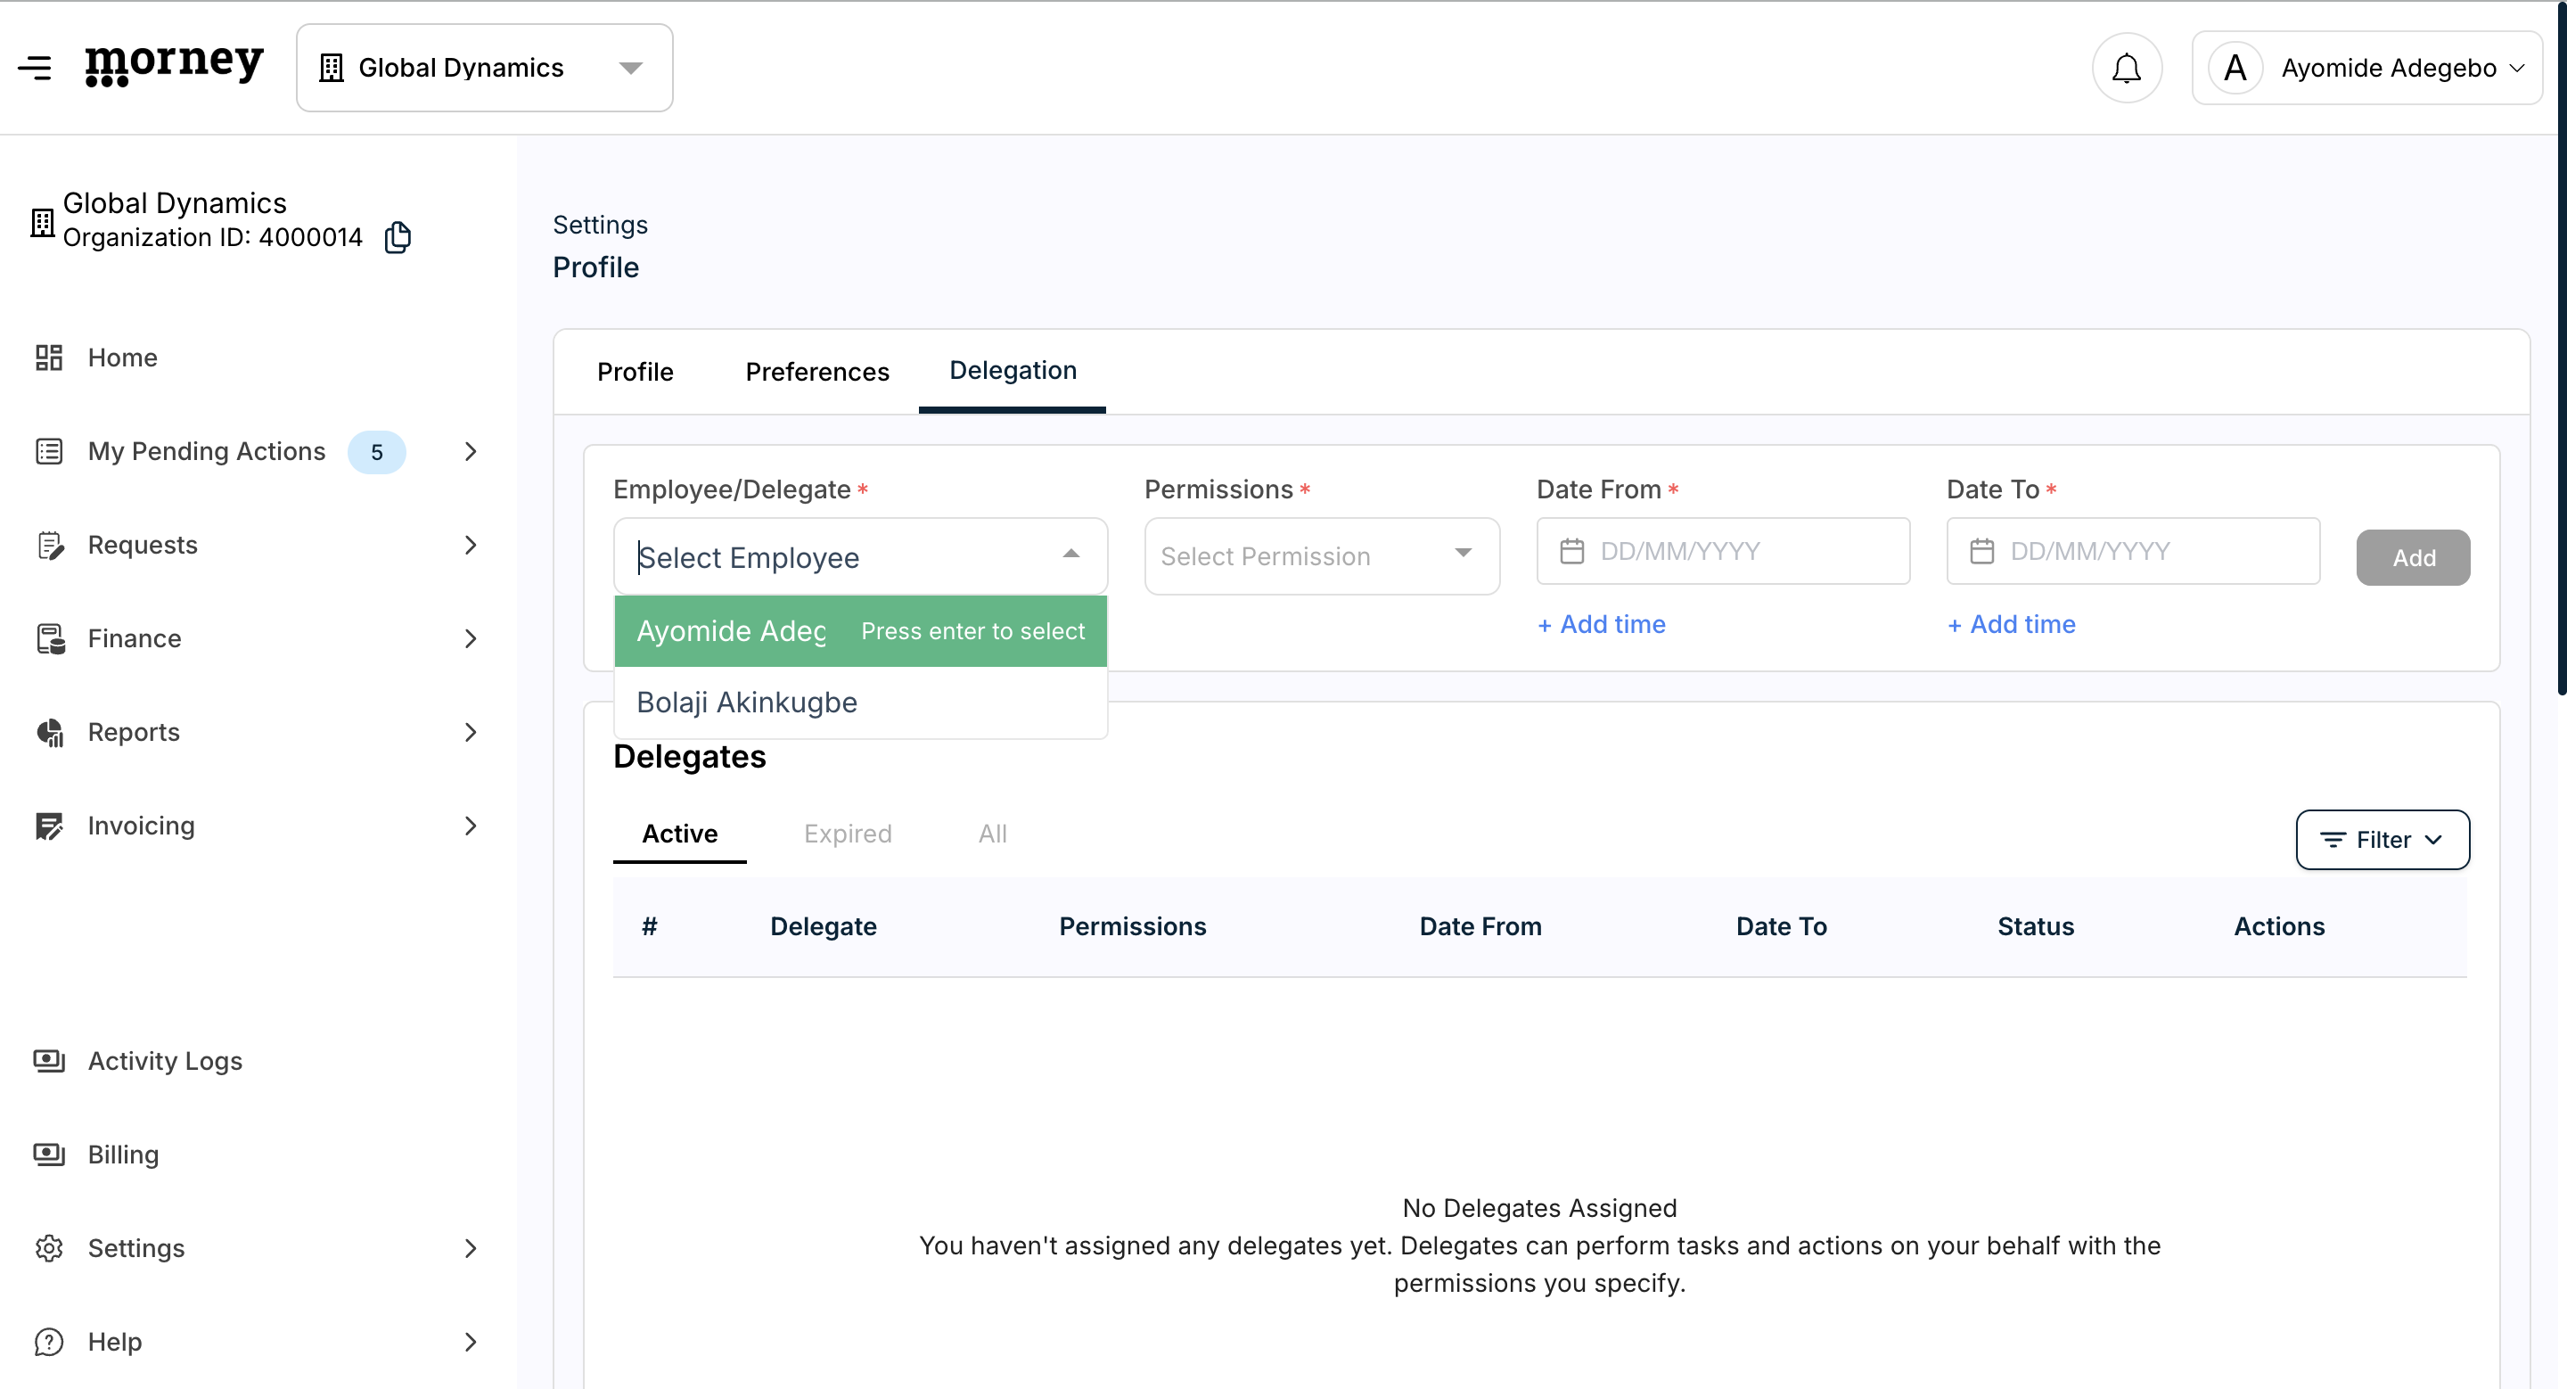Switch to the Preferences tab

click(x=817, y=372)
